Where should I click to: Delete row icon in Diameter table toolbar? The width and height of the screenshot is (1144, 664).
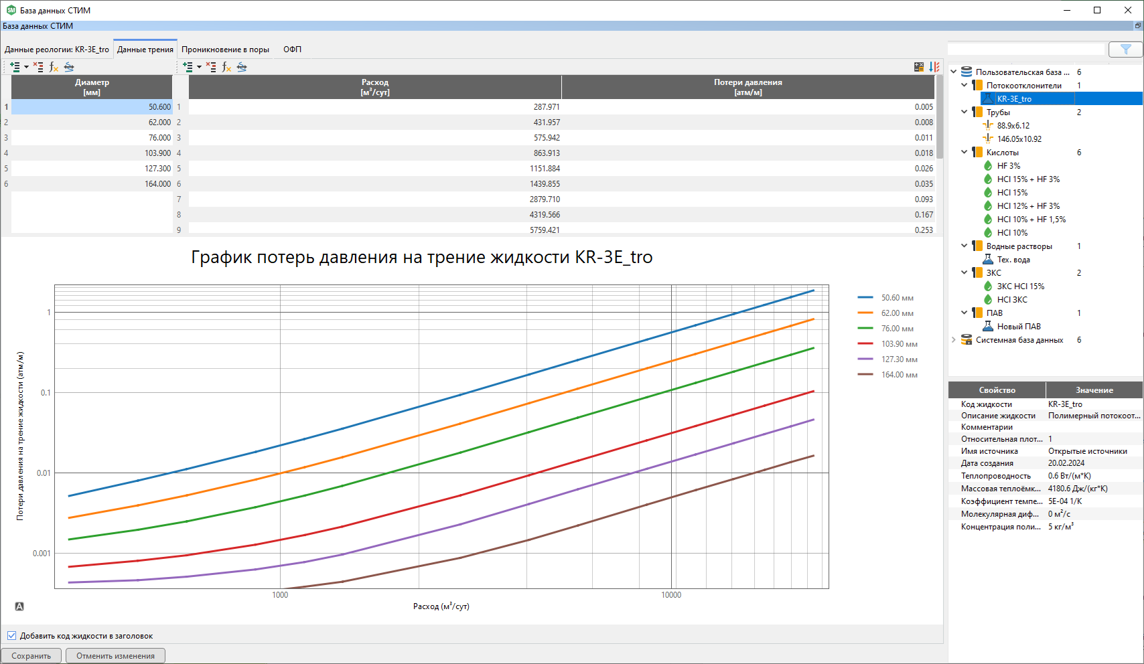click(x=38, y=67)
